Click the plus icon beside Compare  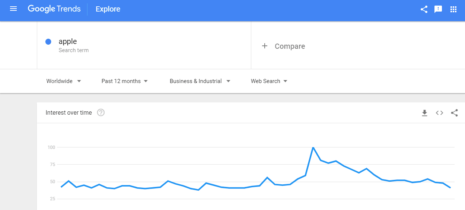pos(265,46)
